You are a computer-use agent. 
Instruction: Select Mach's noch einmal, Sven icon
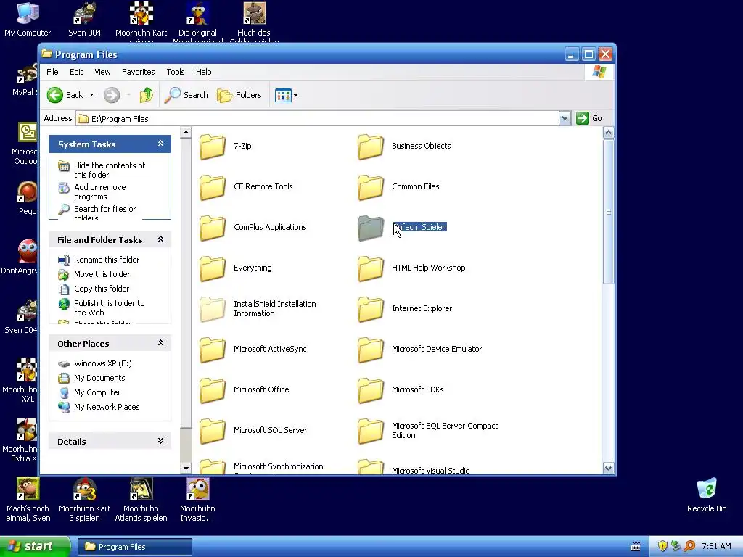tap(28, 500)
